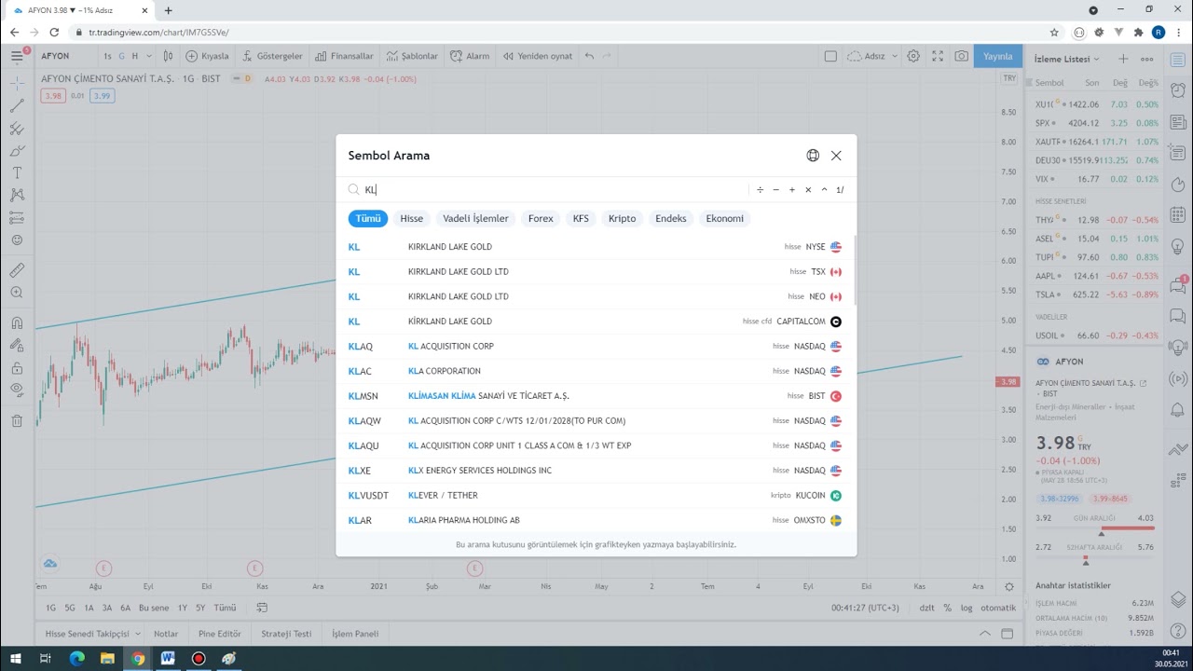Click Yeniden oynat replay button
Screen dimensions: 1193x671
coord(538,56)
